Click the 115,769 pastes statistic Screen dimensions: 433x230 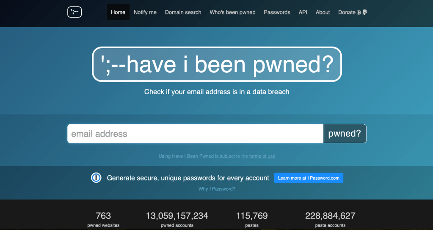coord(252,219)
